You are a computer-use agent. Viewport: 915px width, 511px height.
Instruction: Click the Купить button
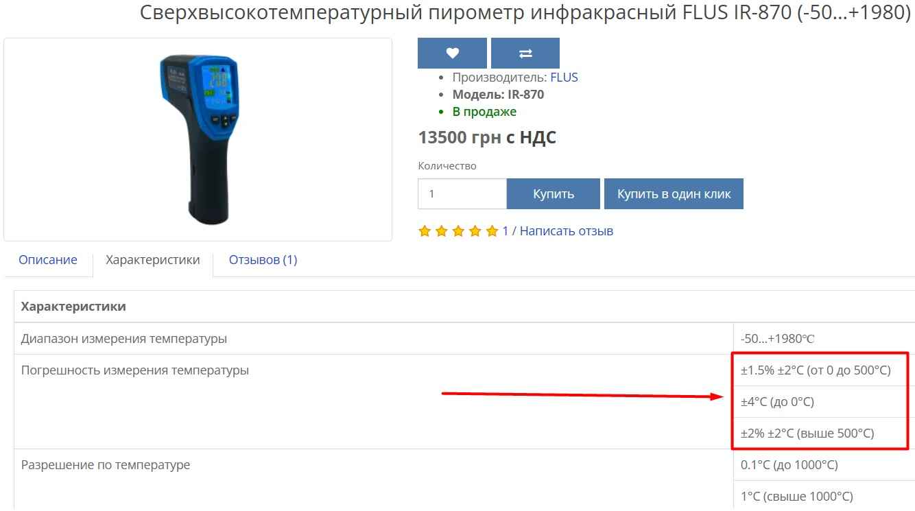554,194
